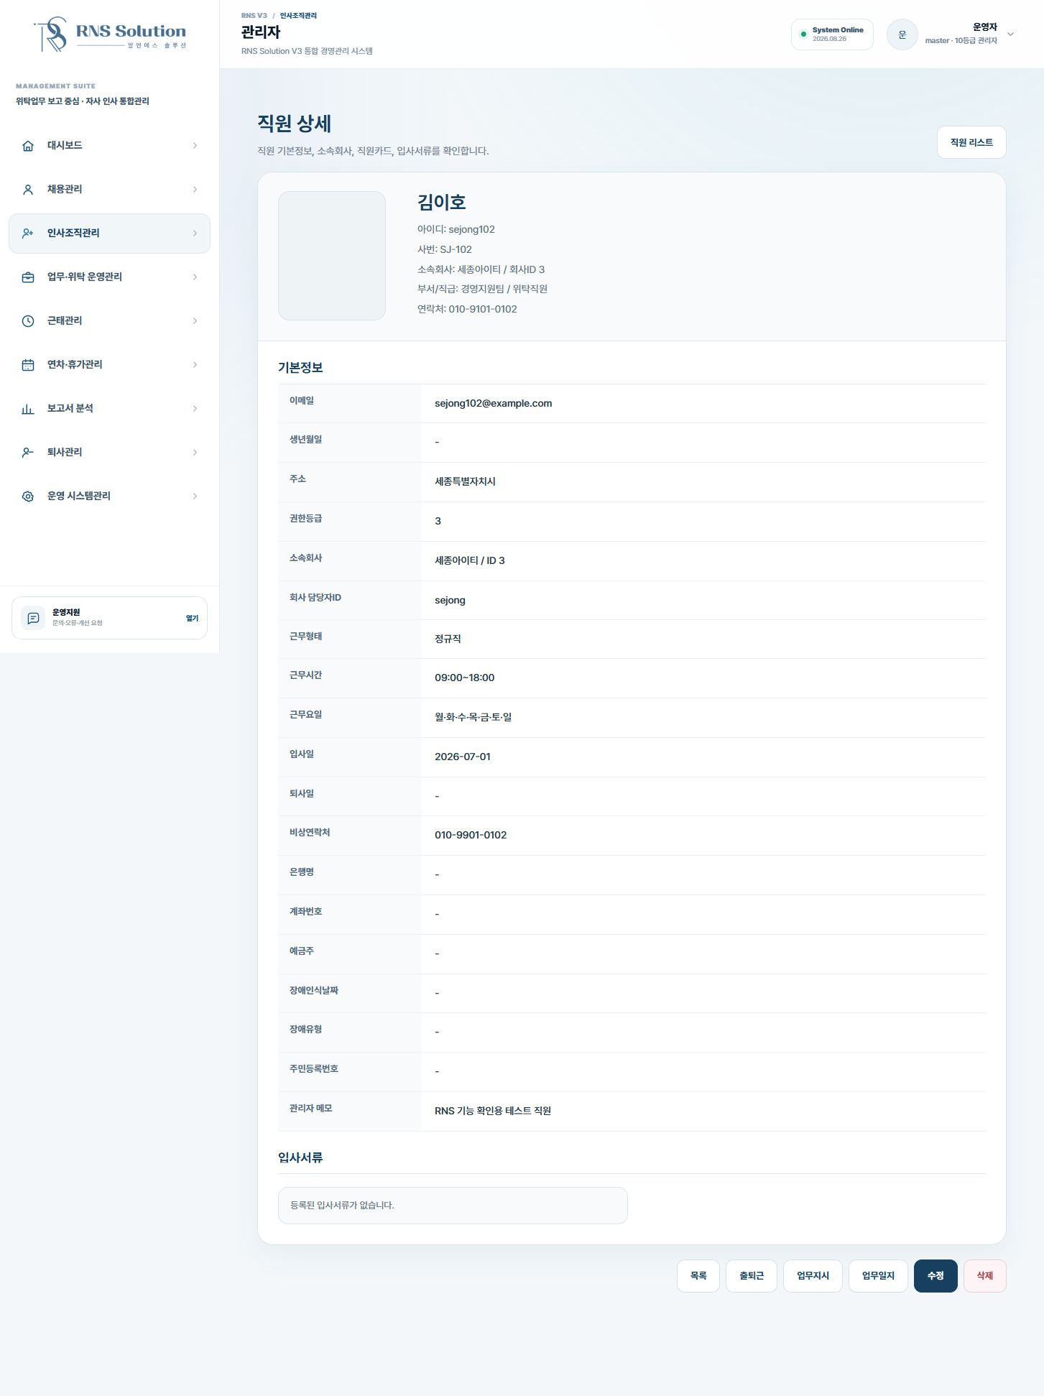
Task: Click the green System Online status badge
Action: [832, 34]
